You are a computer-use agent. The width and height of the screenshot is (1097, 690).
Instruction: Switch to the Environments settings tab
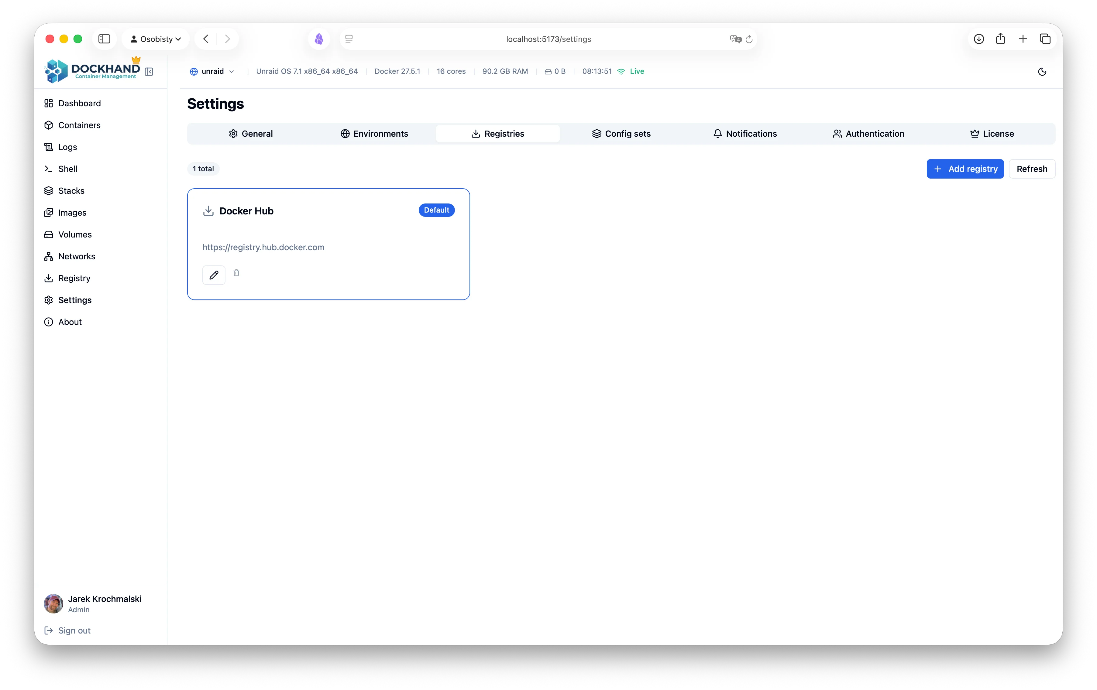click(374, 134)
